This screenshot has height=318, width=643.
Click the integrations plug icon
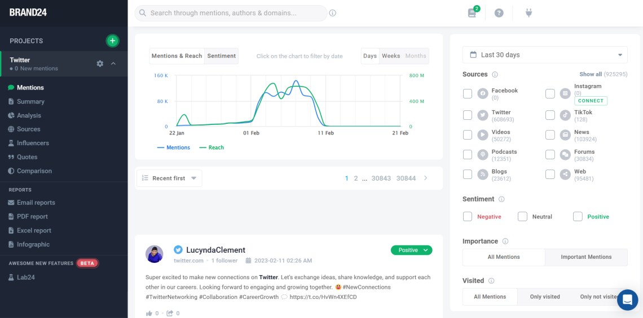tap(529, 12)
